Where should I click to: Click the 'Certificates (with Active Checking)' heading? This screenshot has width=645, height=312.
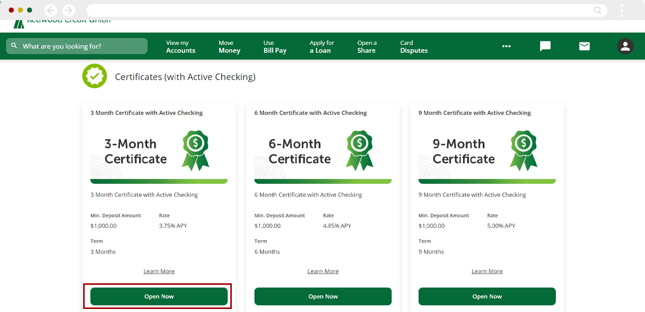pyautogui.click(x=185, y=77)
